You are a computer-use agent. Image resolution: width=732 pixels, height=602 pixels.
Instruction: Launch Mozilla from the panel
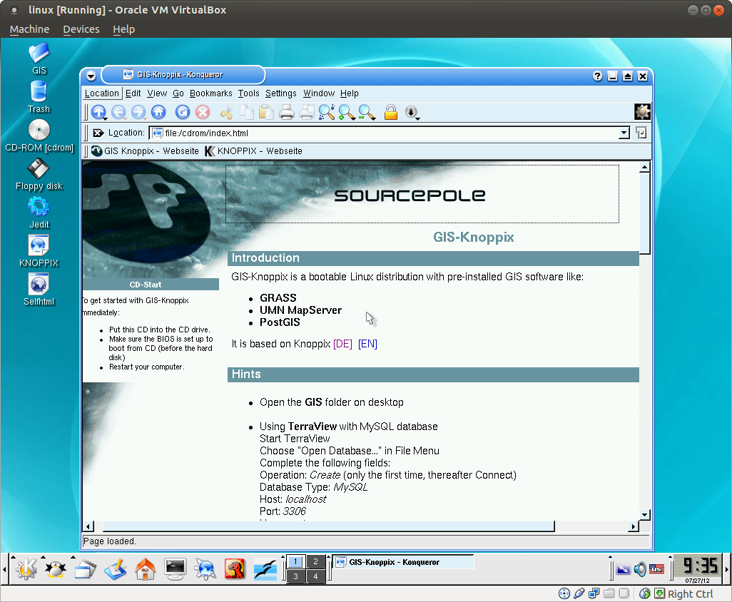pyautogui.click(x=235, y=569)
